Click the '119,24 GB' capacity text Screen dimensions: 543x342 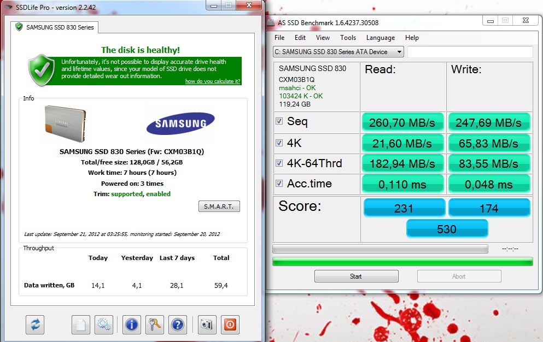295,104
